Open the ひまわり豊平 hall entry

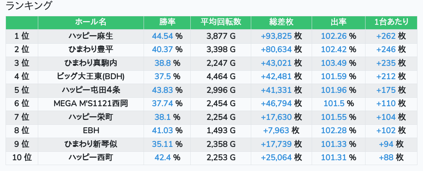point(91,49)
